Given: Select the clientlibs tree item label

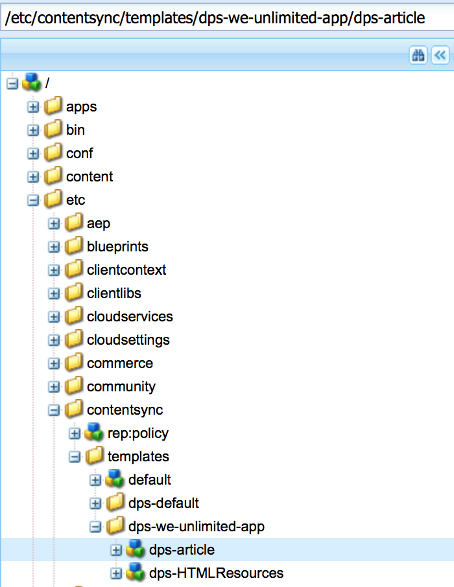Looking at the screenshot, I should click(x=114, y=293).
